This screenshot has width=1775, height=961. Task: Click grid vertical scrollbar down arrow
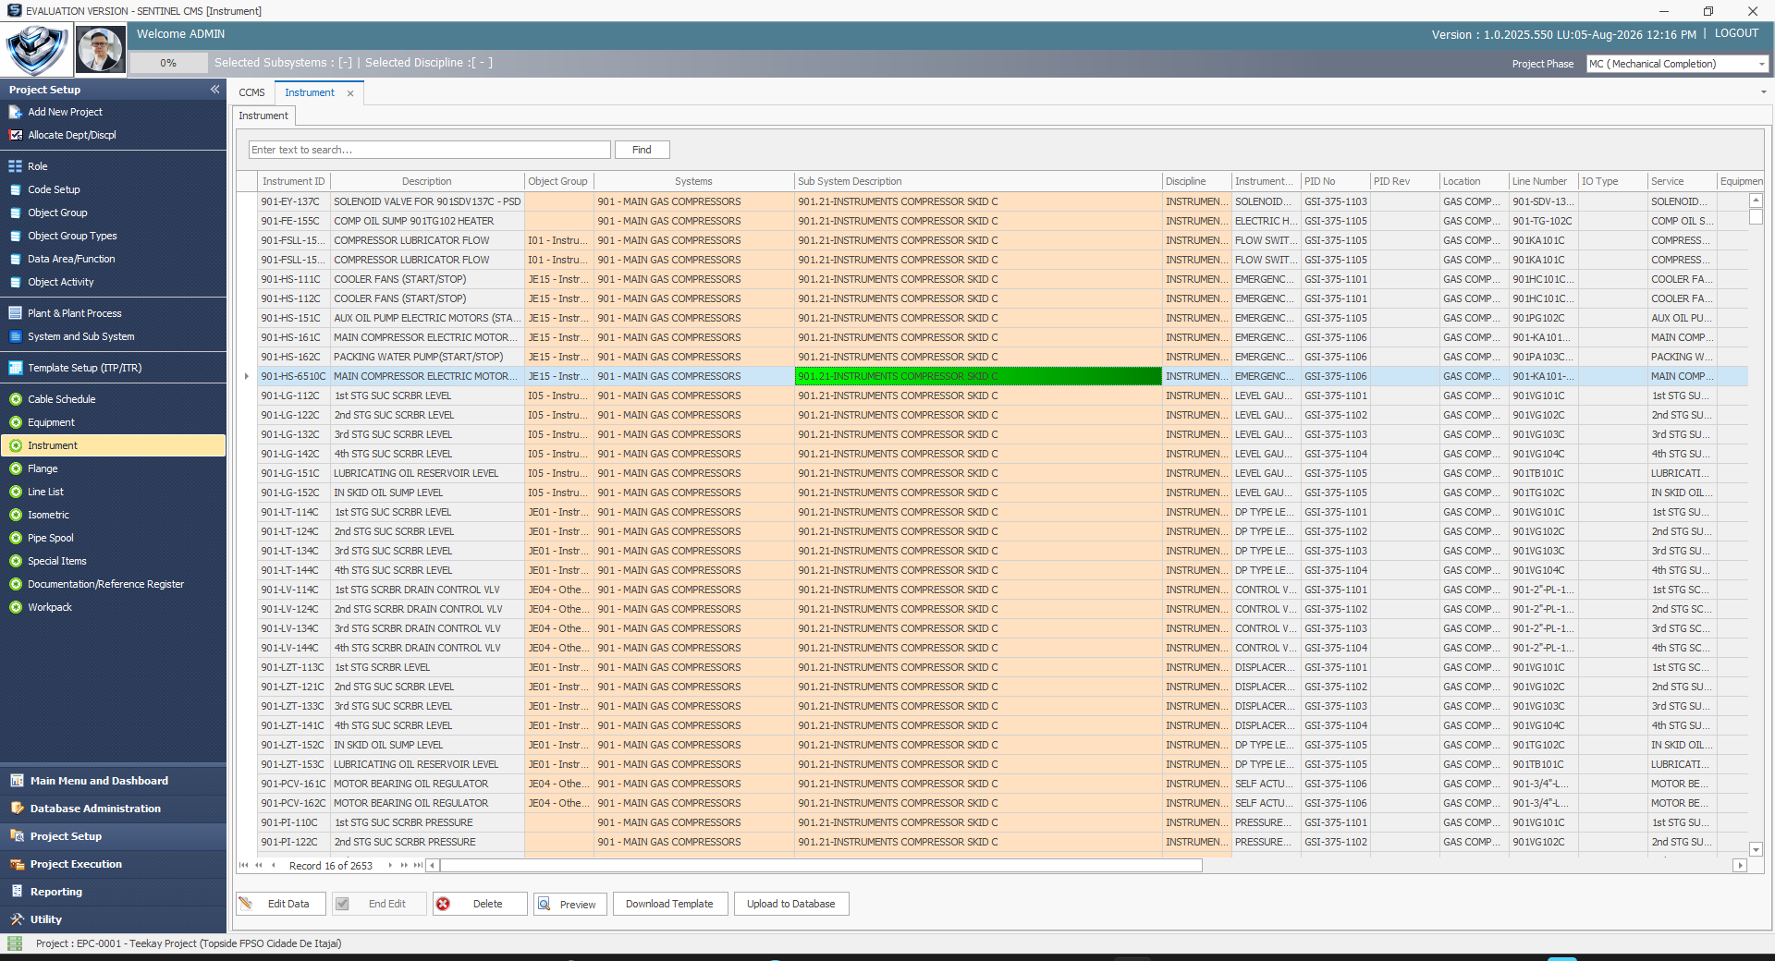coord(1756,850)
